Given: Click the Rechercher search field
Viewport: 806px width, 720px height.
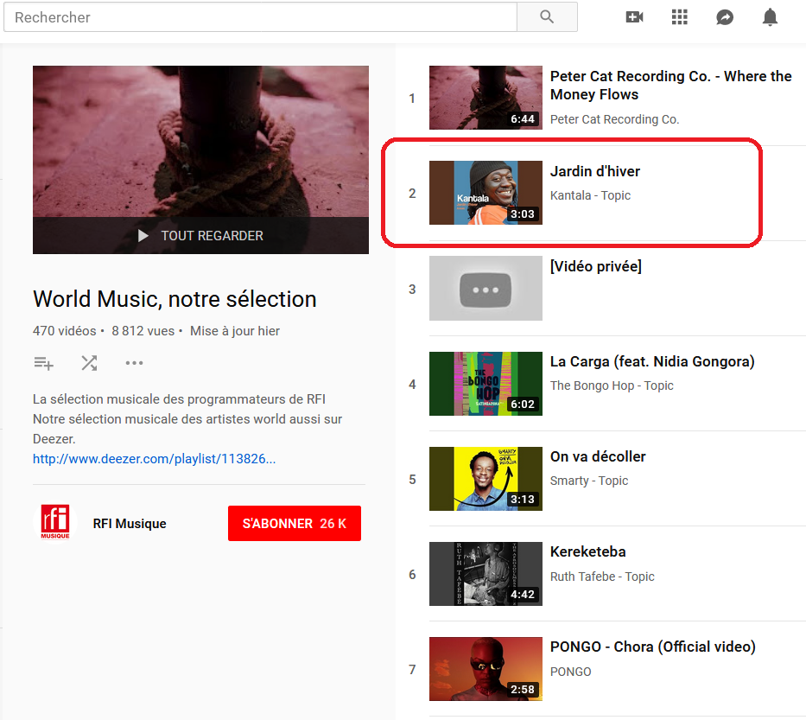Looking at the screenshot, I should click(x=260, y=17).
